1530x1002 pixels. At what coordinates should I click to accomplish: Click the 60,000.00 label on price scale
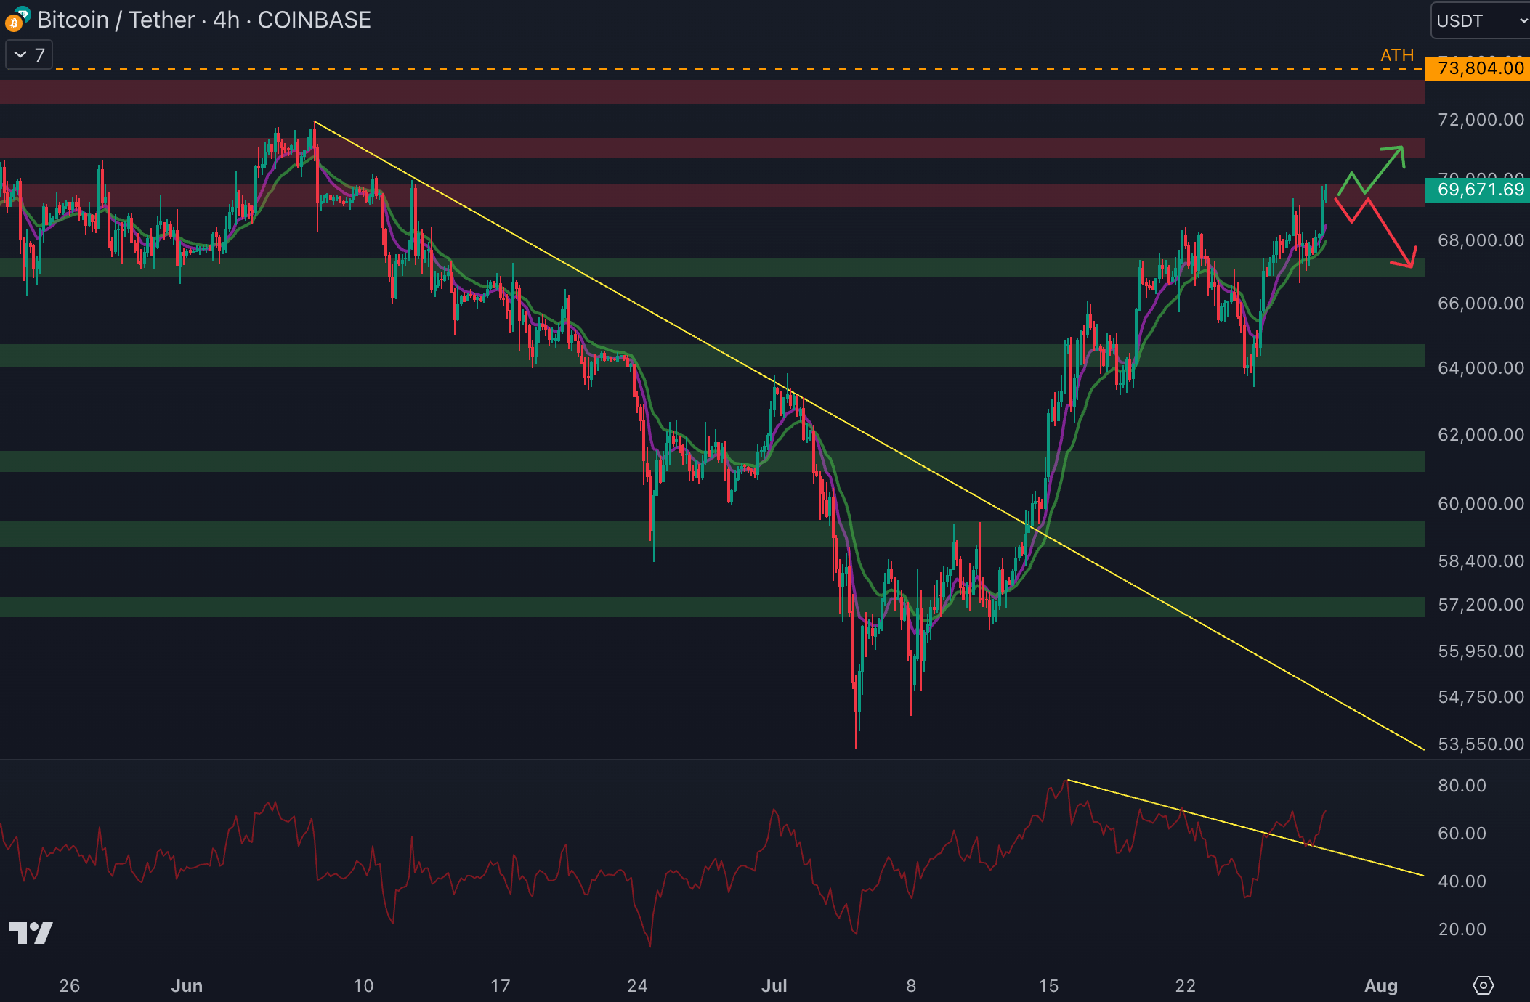tap(1480, 503)
